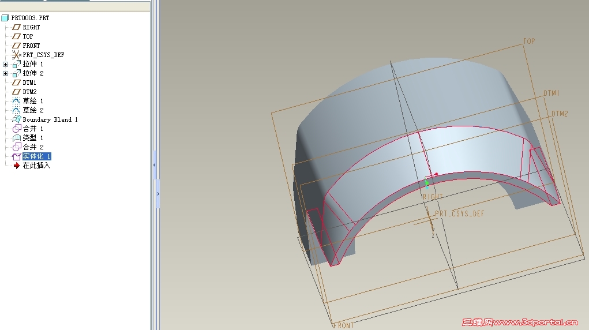Click 合并 1 merge icon
Screen dimensions: 589x330
(17, 129)
